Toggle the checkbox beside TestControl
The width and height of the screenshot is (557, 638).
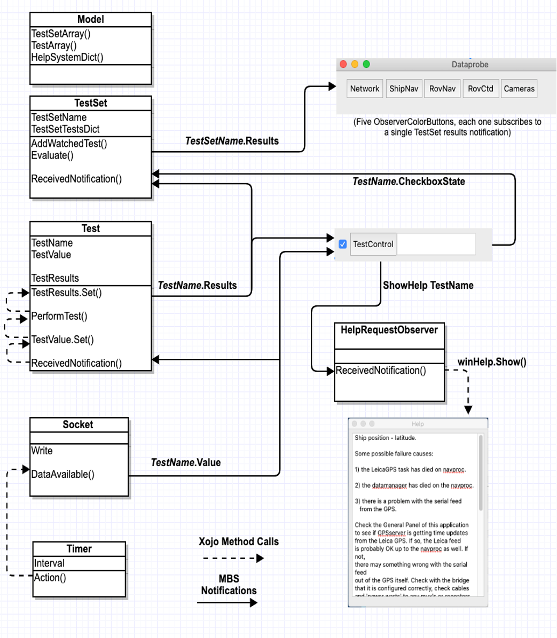343,245
